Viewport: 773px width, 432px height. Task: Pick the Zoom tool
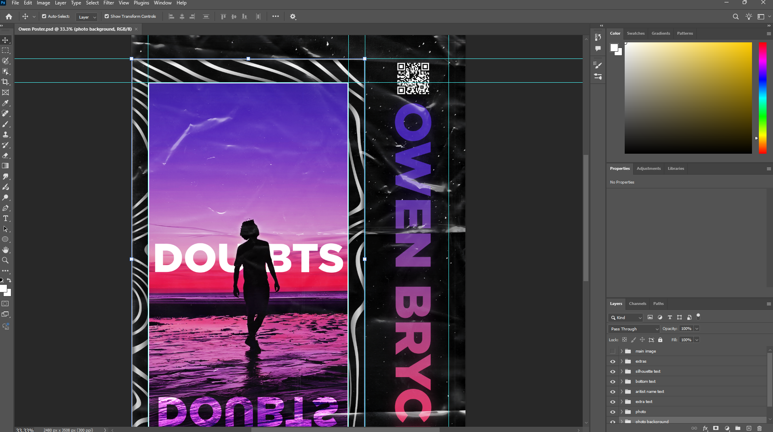[6, 260]
